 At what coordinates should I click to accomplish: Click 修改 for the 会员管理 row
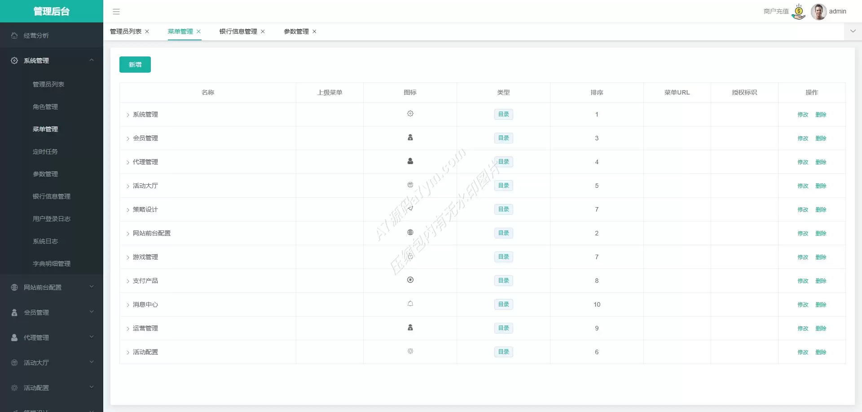[803, 139]
